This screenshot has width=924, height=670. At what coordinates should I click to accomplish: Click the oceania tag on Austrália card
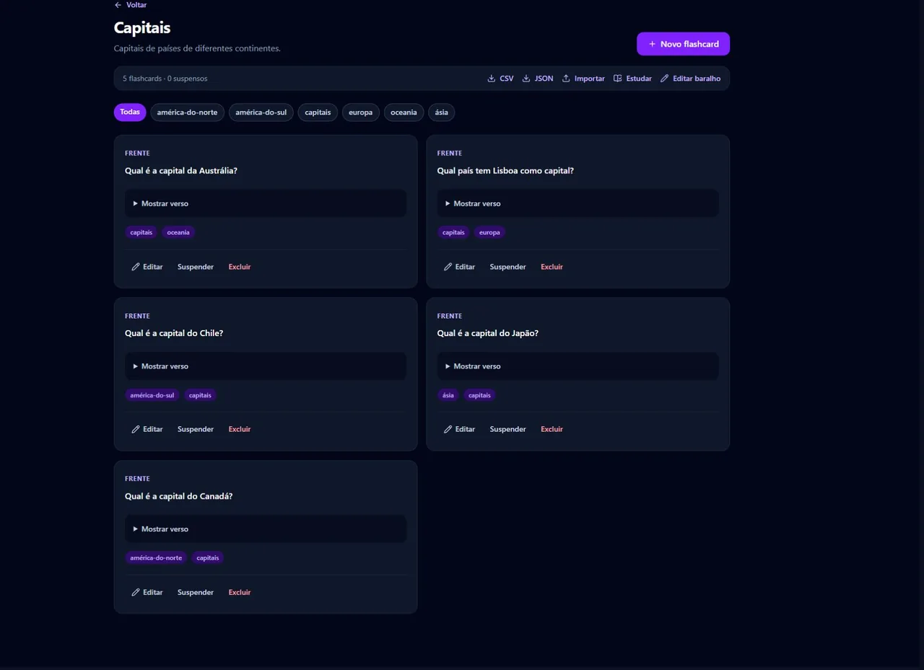(178, 232)
